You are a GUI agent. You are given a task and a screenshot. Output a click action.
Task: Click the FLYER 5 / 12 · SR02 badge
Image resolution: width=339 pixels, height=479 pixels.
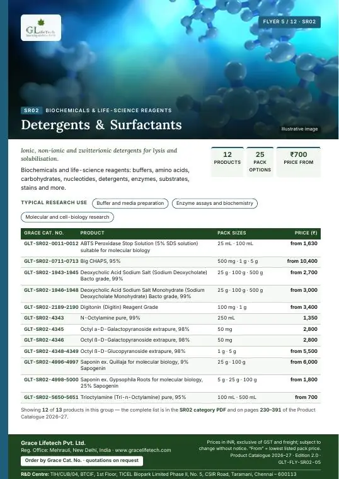pos(289,21)
